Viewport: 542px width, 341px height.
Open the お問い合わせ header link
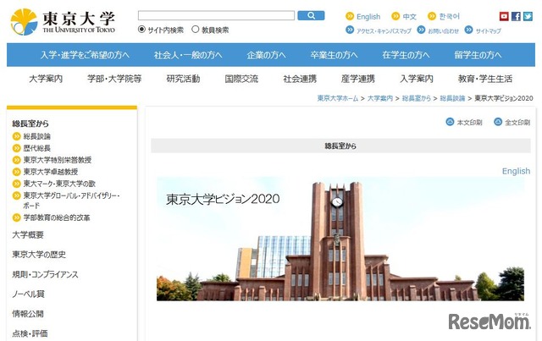pos(443,30)
